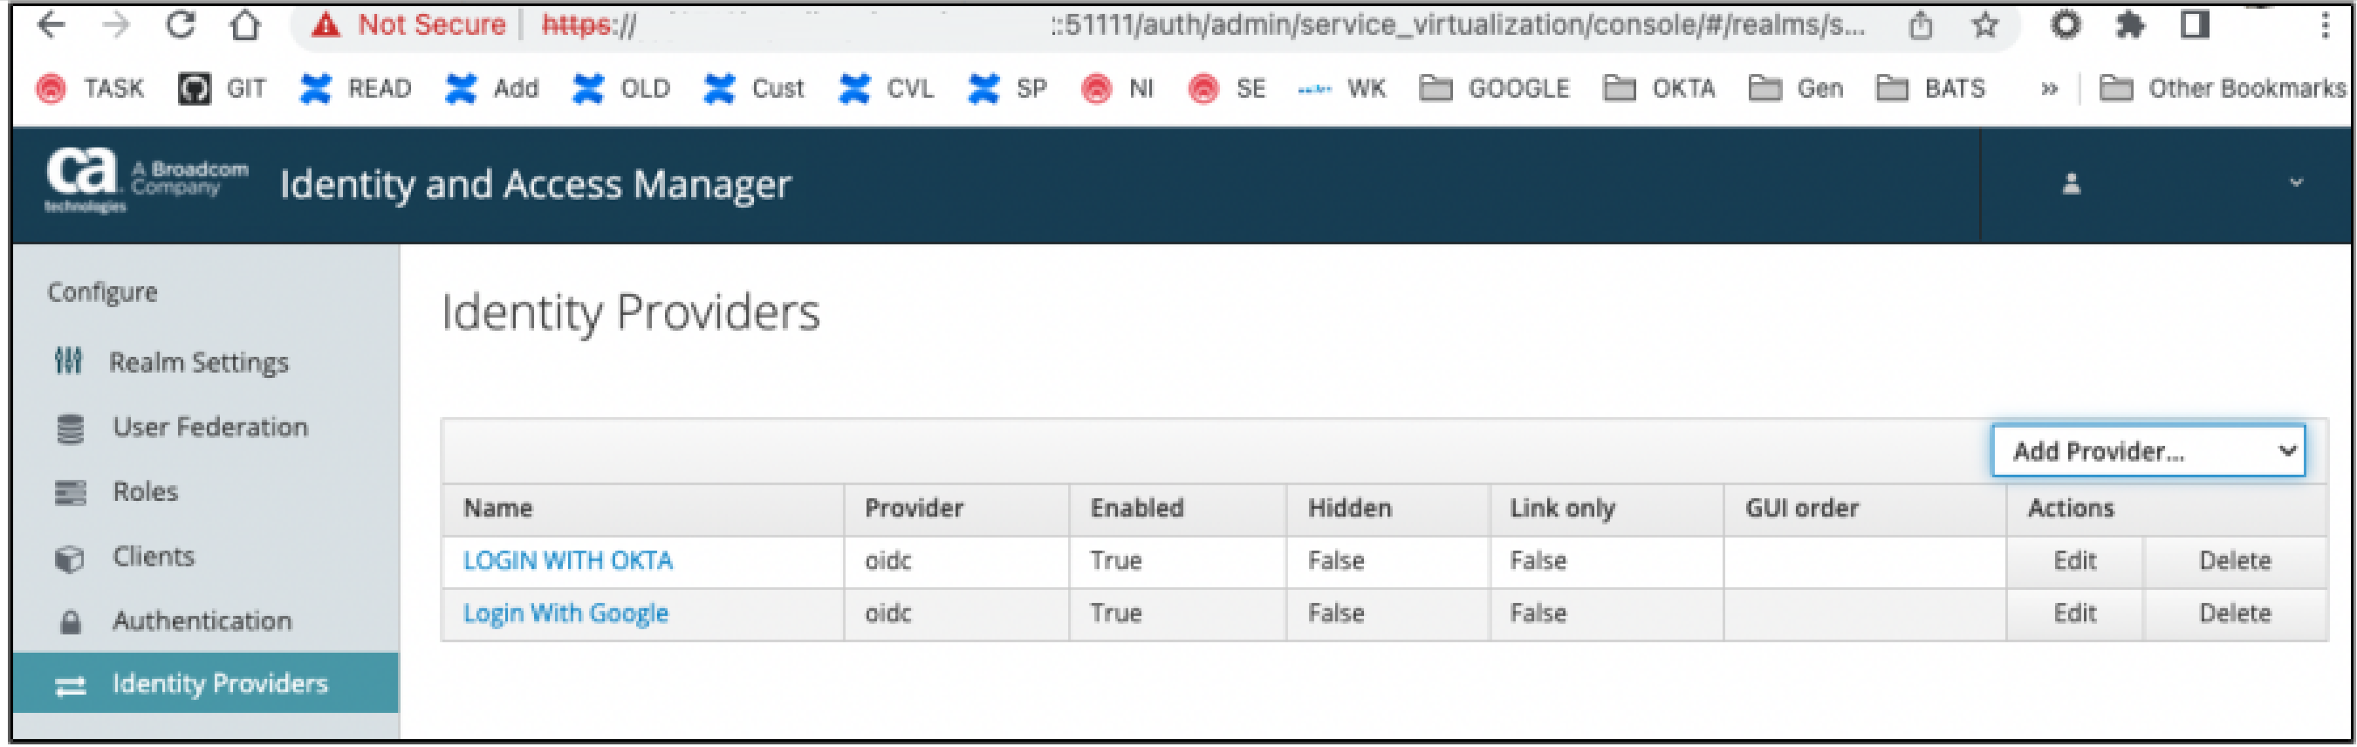This screenshot has height=747, width=2357.
Task: Open the NI bookmark
Action: click(1117, 89)
